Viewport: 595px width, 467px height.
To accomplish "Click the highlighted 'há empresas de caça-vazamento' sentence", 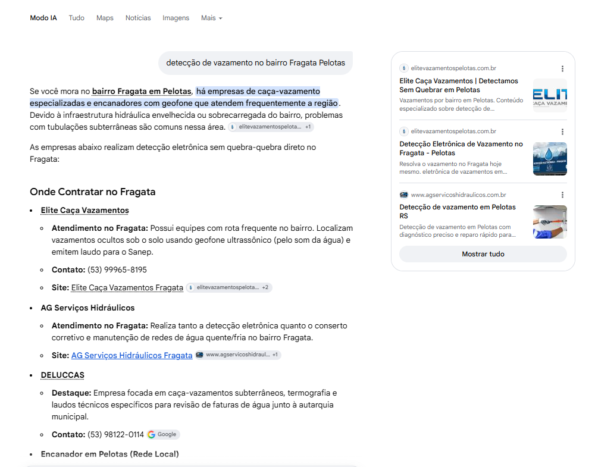I will (x=184, y=97).
